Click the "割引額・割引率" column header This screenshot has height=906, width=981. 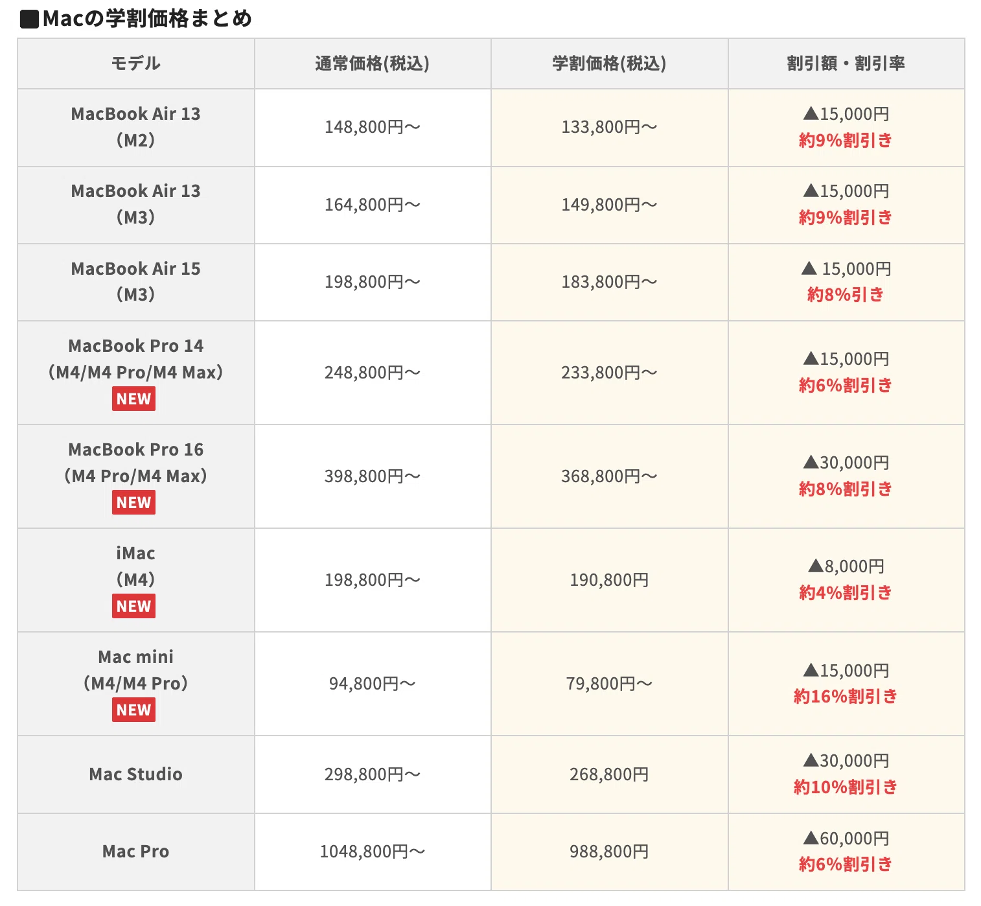(846, 64)
